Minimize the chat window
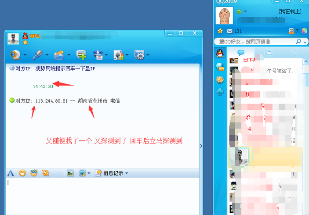 170,33
